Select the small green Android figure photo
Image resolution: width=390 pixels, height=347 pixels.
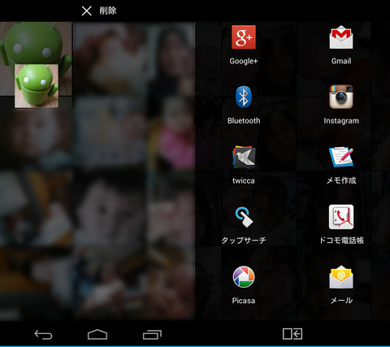(x=37, y=86)
